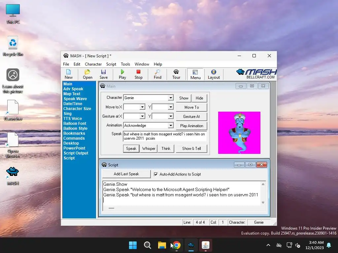Open taskbar Search
The image size is (338, 253).
pos(148,245)
